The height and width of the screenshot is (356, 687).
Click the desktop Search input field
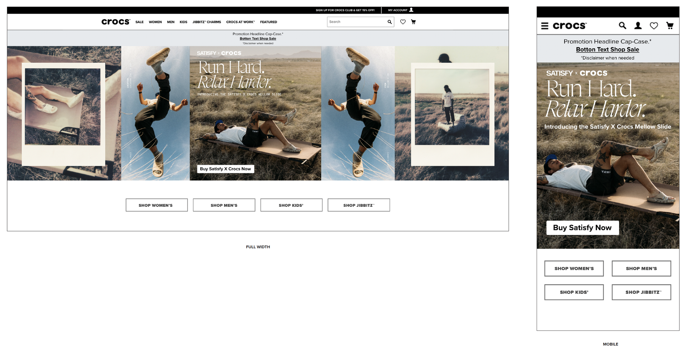point(356,22)
